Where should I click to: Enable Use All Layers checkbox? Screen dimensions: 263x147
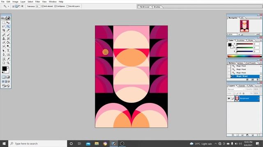pyautogui.click(x=67, y=6)
